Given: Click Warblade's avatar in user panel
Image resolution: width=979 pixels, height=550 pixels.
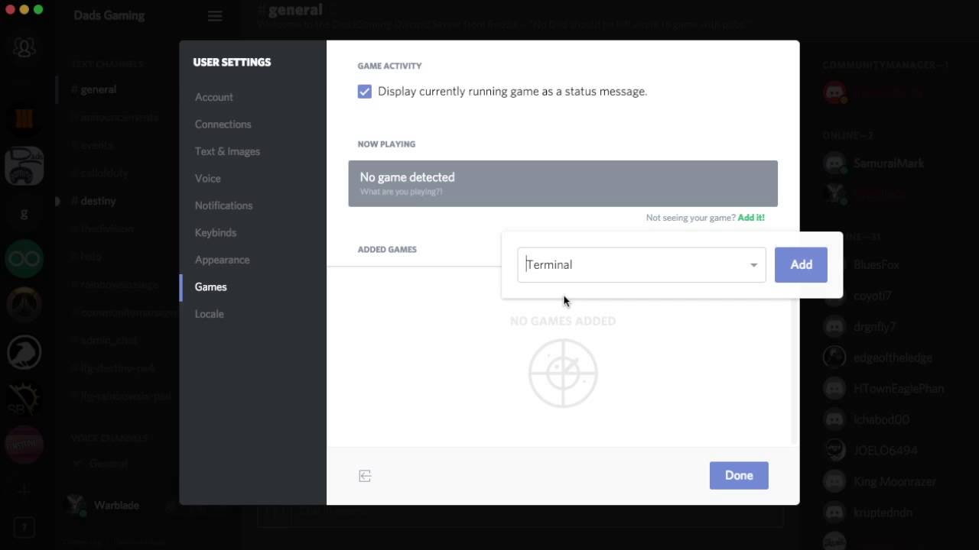Looking at the screenshot, I should (74, 505).
